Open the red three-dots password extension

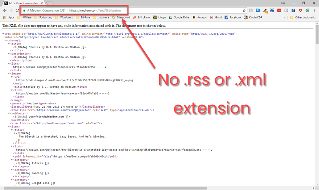pyautogui.click(x=279, y=10)
